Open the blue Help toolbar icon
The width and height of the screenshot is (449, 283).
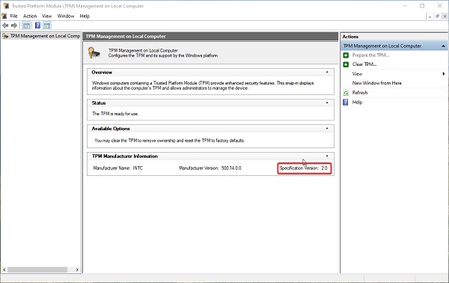(37, 25)
